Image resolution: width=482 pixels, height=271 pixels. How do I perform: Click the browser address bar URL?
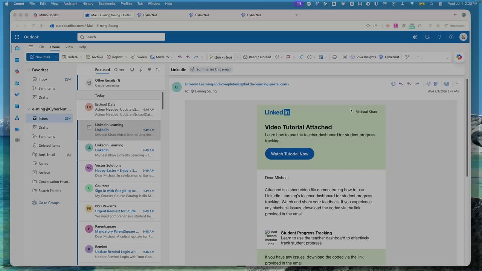[87, 26]
